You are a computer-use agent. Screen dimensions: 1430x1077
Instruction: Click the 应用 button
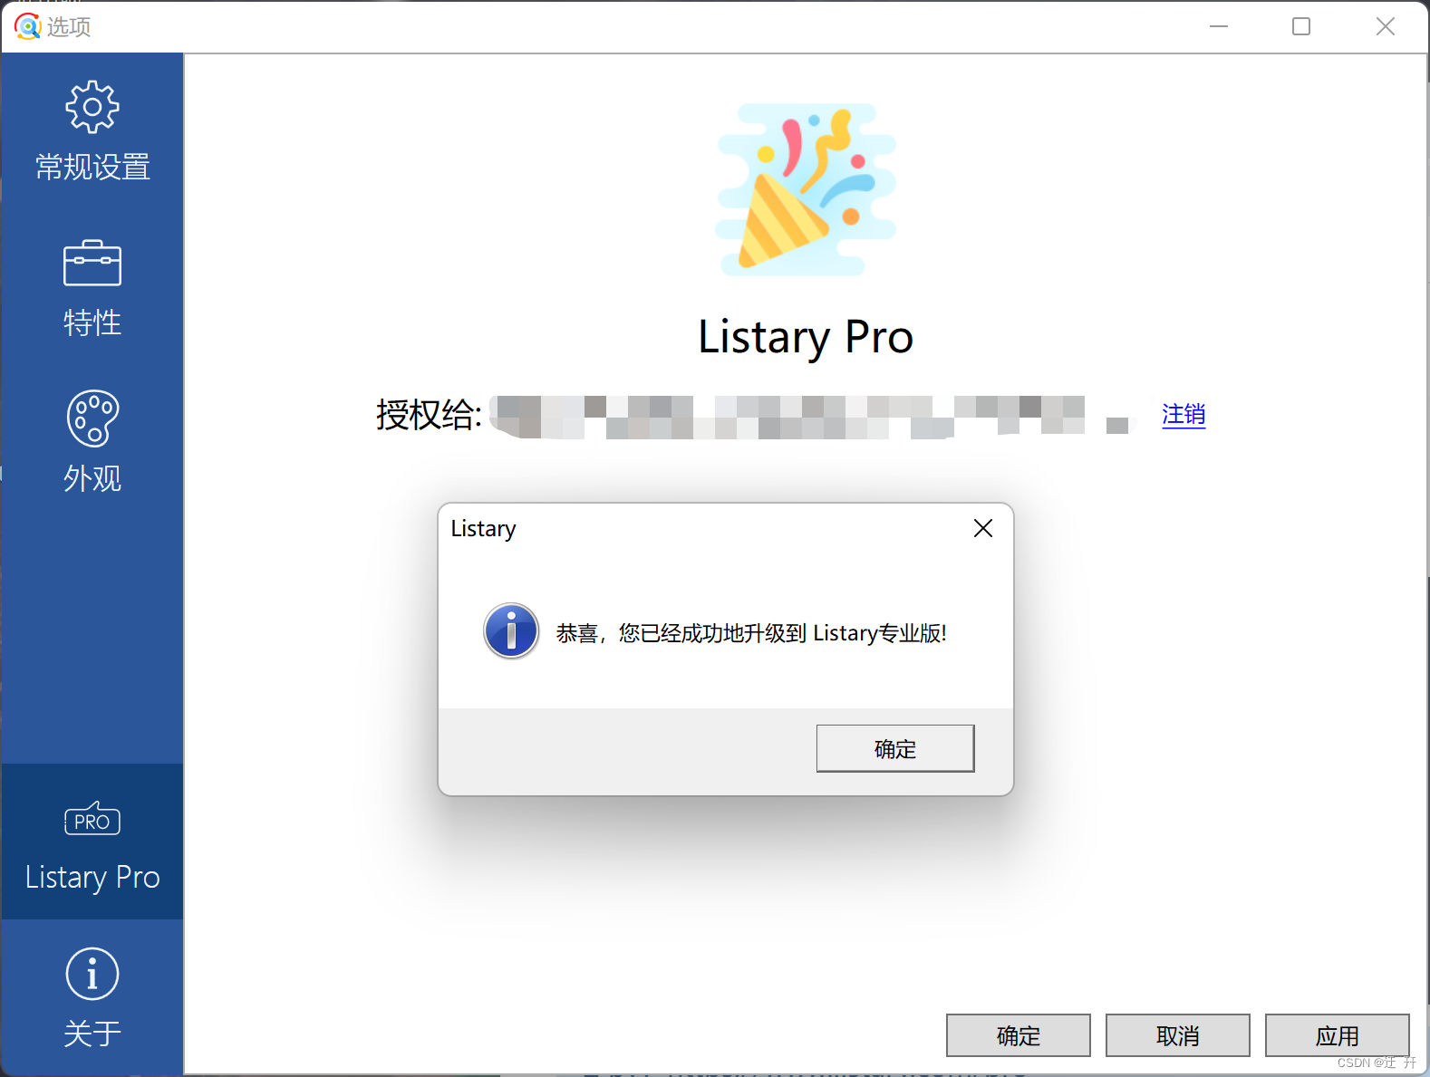tap(1338, 1035)
